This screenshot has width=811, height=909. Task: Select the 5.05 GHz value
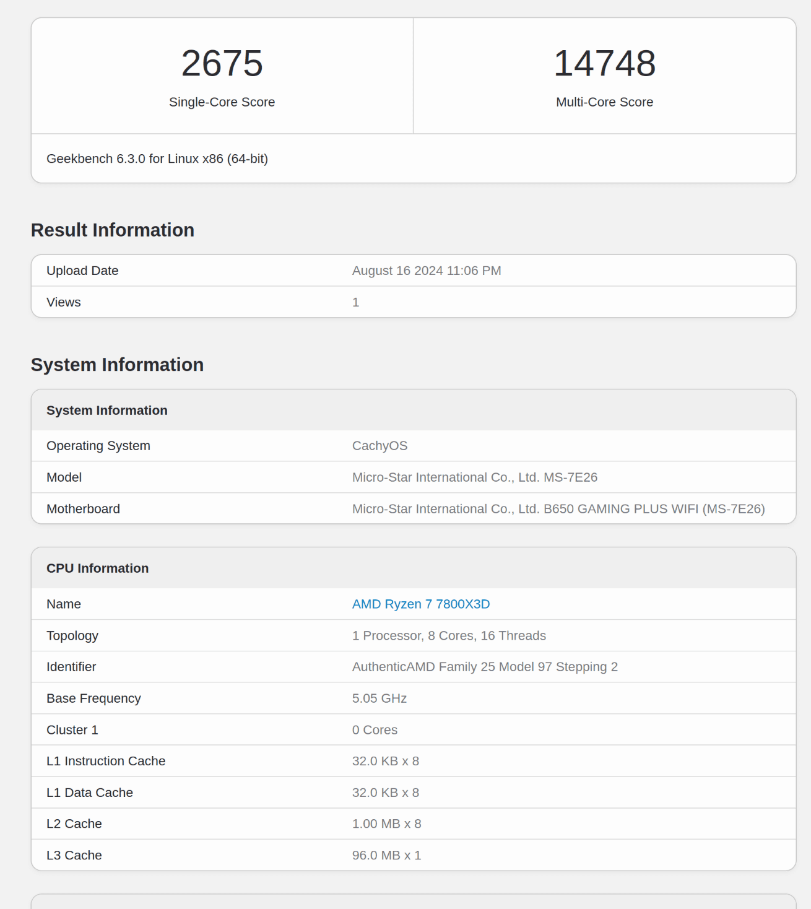(379, 698)
